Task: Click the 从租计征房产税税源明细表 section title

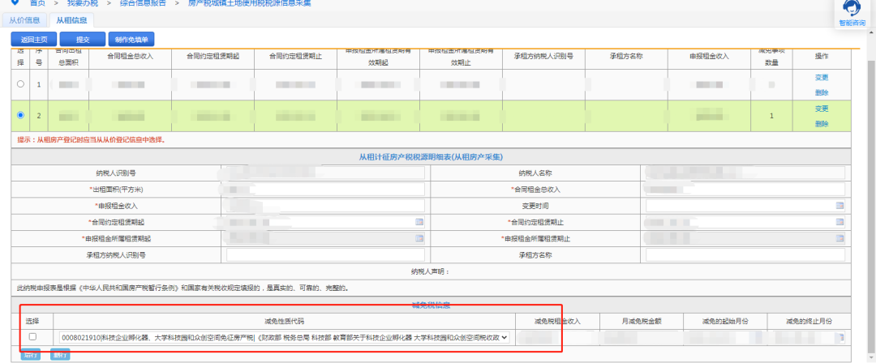Action: point(431,156)
